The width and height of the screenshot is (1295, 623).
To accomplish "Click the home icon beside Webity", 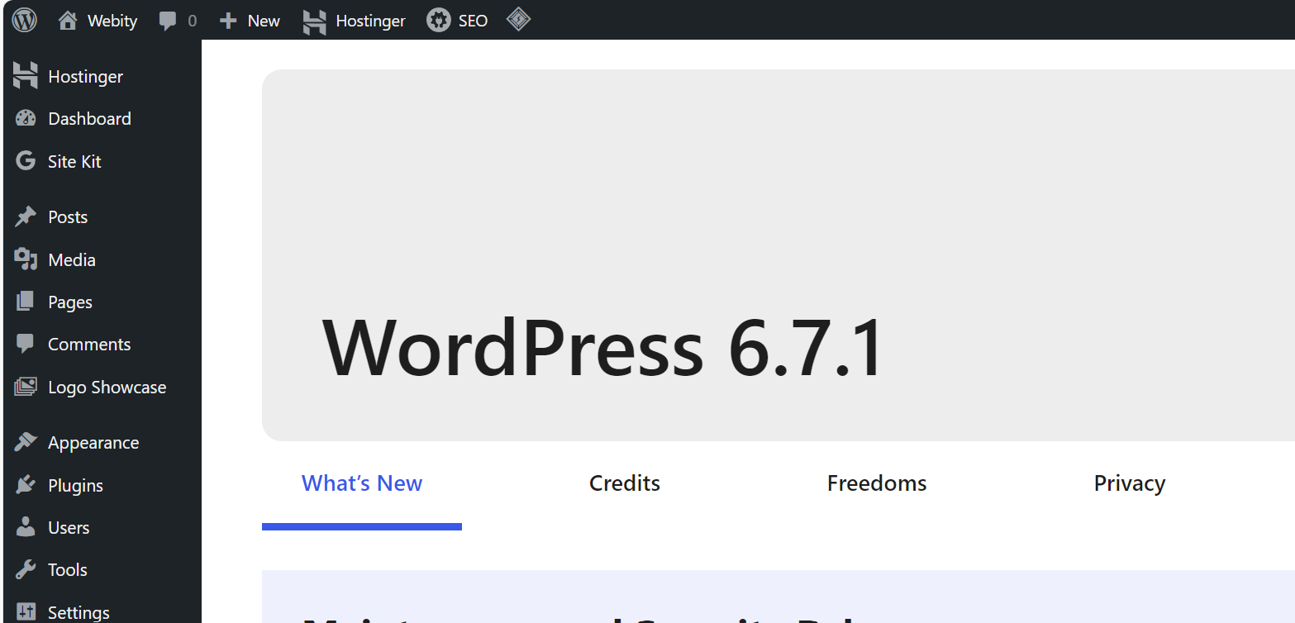I will pos(68,21).
